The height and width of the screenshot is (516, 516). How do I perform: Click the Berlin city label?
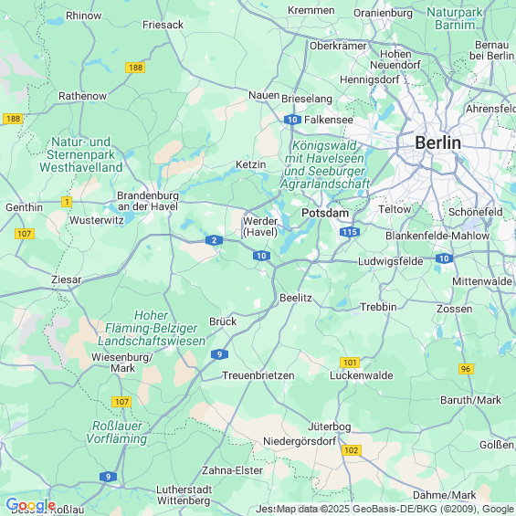pos(437,142)
